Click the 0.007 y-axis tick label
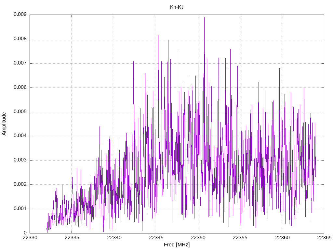This screenshot has height=249, width=333. tap(20, 63)
